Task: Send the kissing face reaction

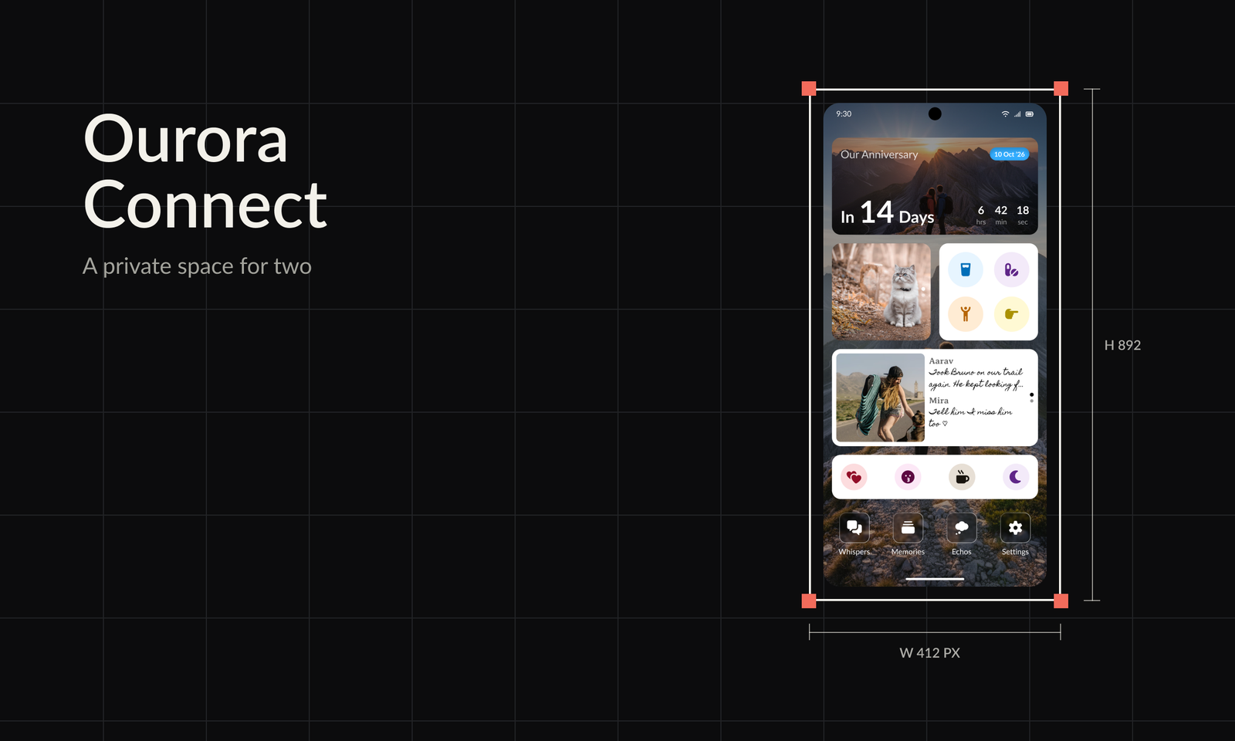Action: point(908,477)
